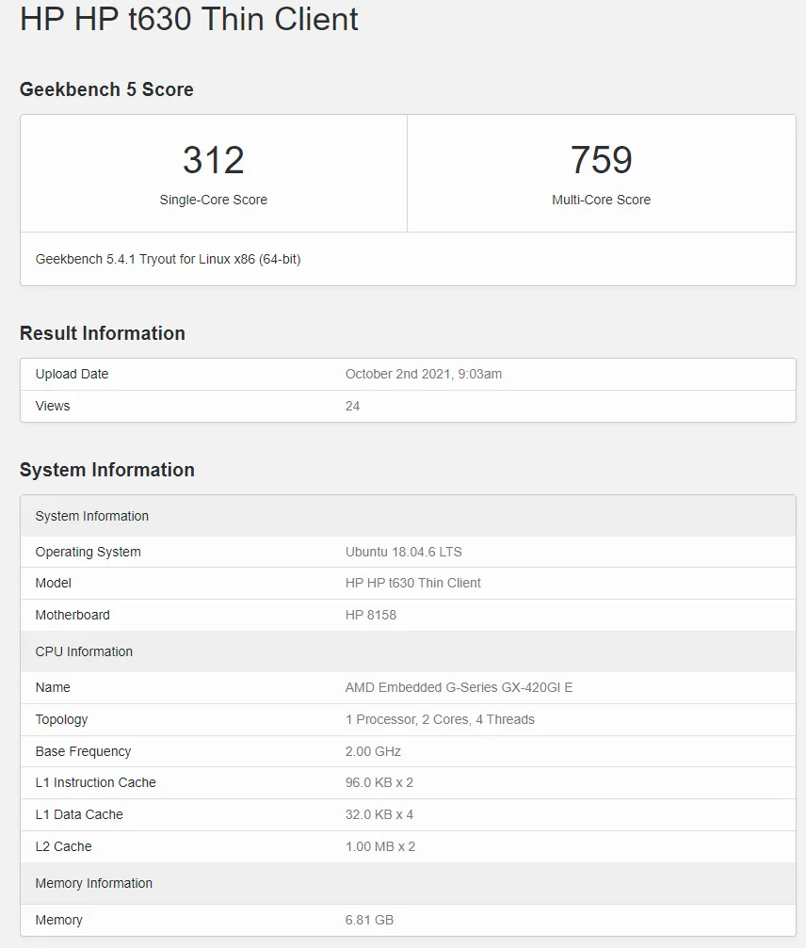
Task: Click the System Information section heading
Action: pos(106,470)
